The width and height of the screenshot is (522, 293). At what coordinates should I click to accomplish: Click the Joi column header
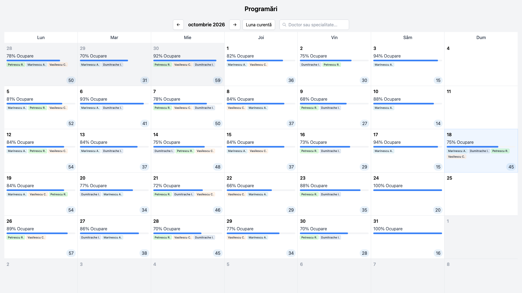tap(261, 37)
